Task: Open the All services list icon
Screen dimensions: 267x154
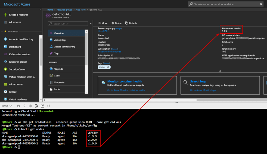Action: click(x=5, y=22)
